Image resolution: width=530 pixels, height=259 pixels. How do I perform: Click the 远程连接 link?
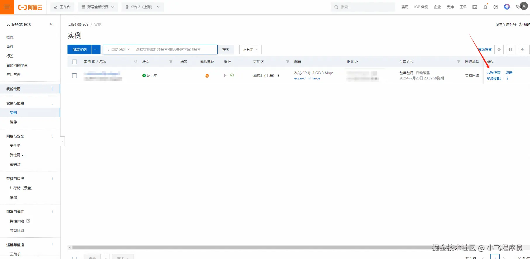[x=493, y=73]
